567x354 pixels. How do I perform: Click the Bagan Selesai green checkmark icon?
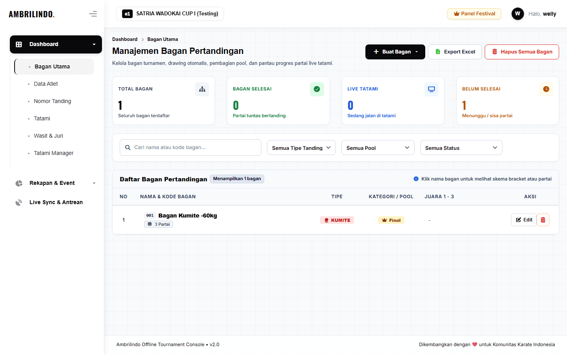317,89
